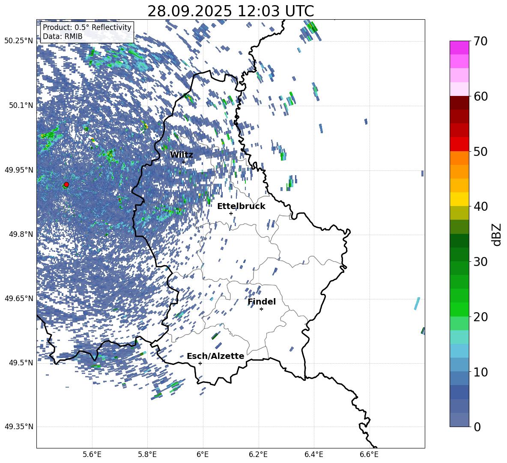Click the Data: RMIB text
Image resolution: width=507 pixels, height=463 pixels.
[x=63, y=36]
